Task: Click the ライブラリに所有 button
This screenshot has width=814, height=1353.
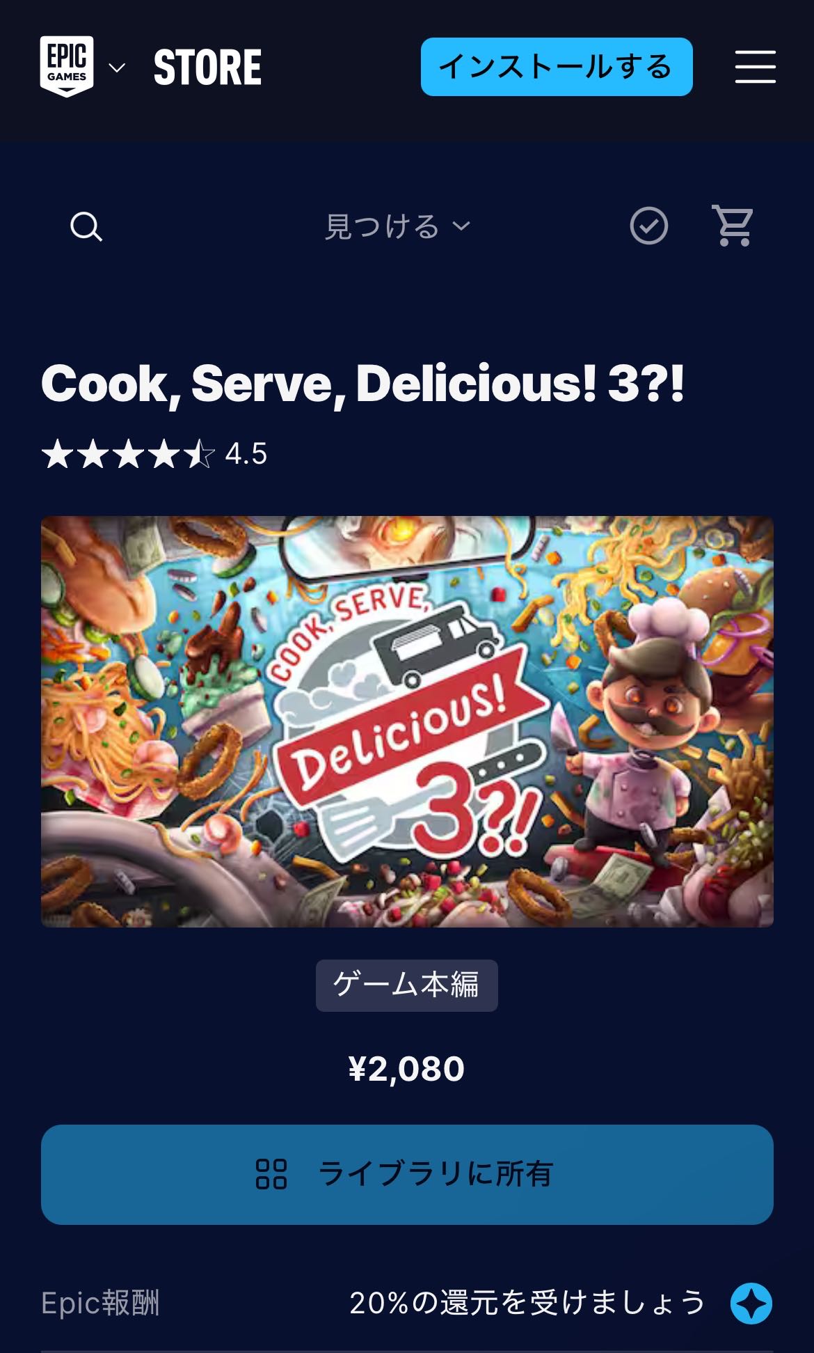Action: click(407, 1174)
